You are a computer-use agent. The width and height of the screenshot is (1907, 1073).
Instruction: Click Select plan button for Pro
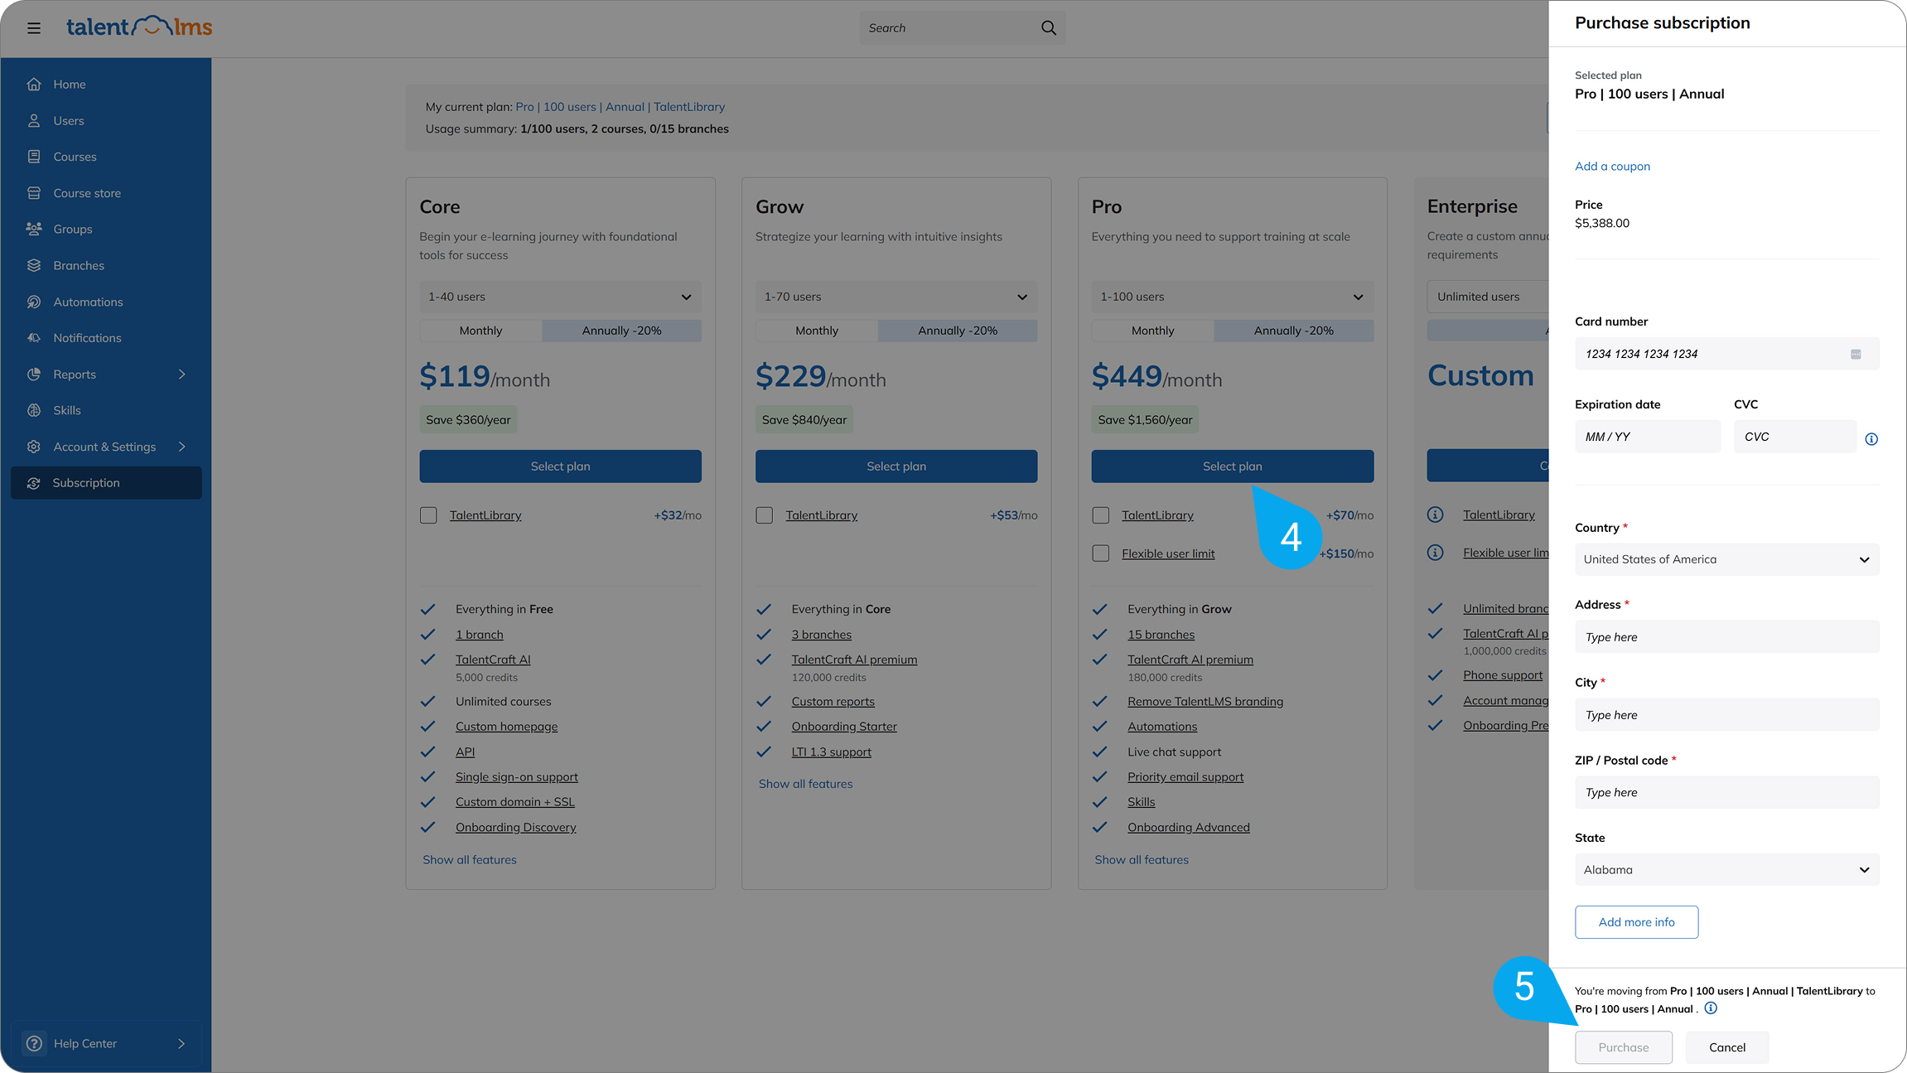pos(1233,466)
